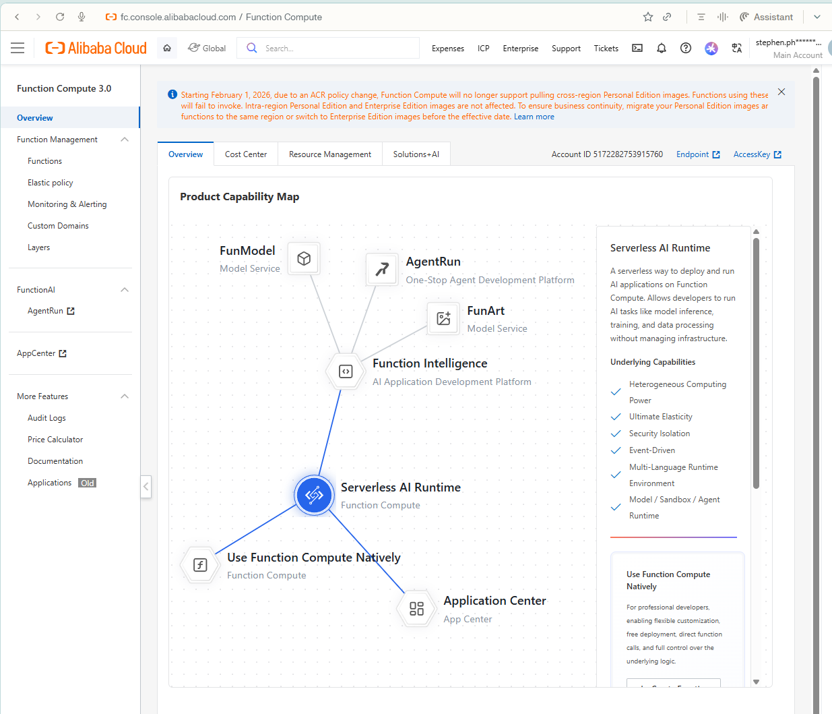Select the Serverless AI Runtime blue node

[314, 496]
